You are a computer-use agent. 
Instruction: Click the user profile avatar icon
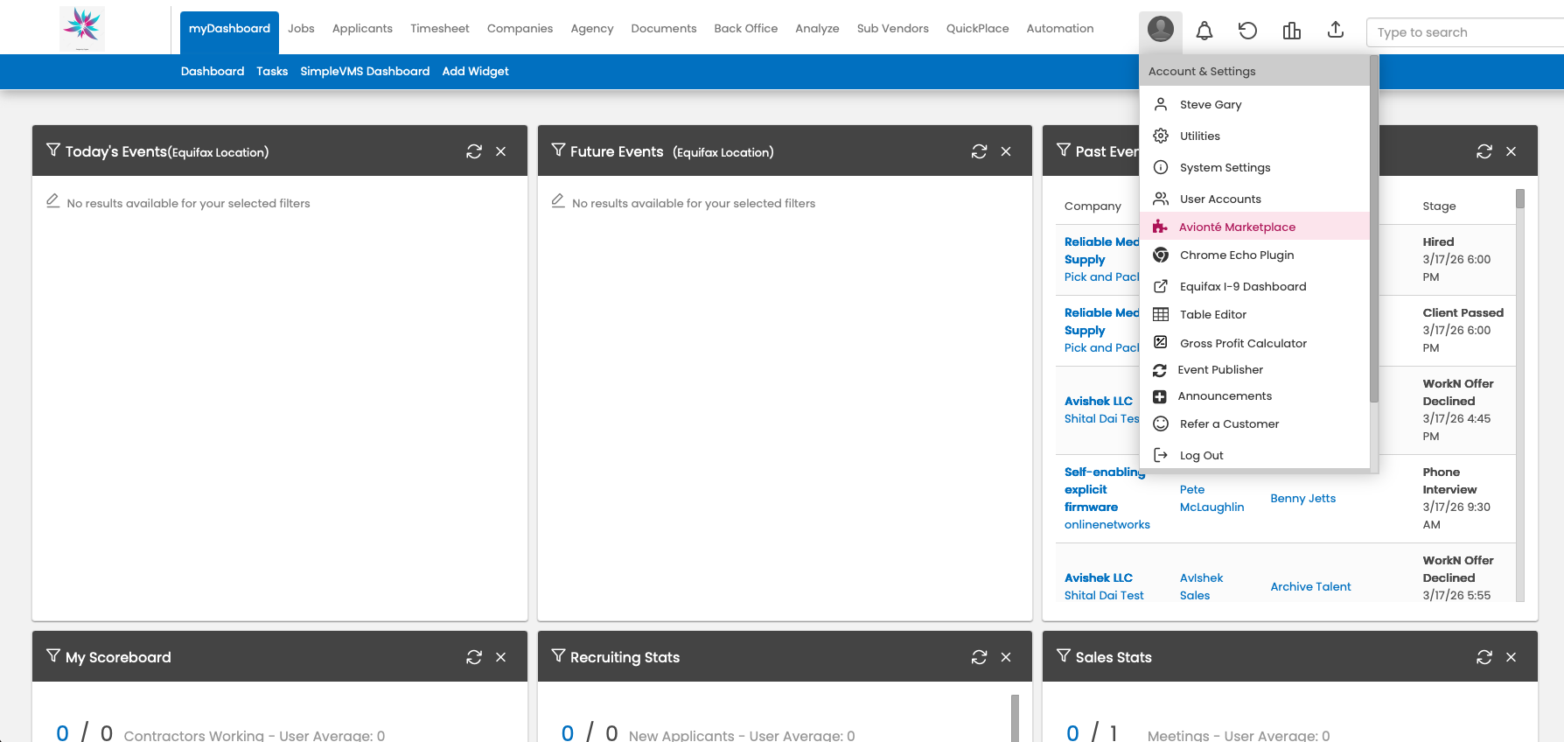[x=1161, y=30]
